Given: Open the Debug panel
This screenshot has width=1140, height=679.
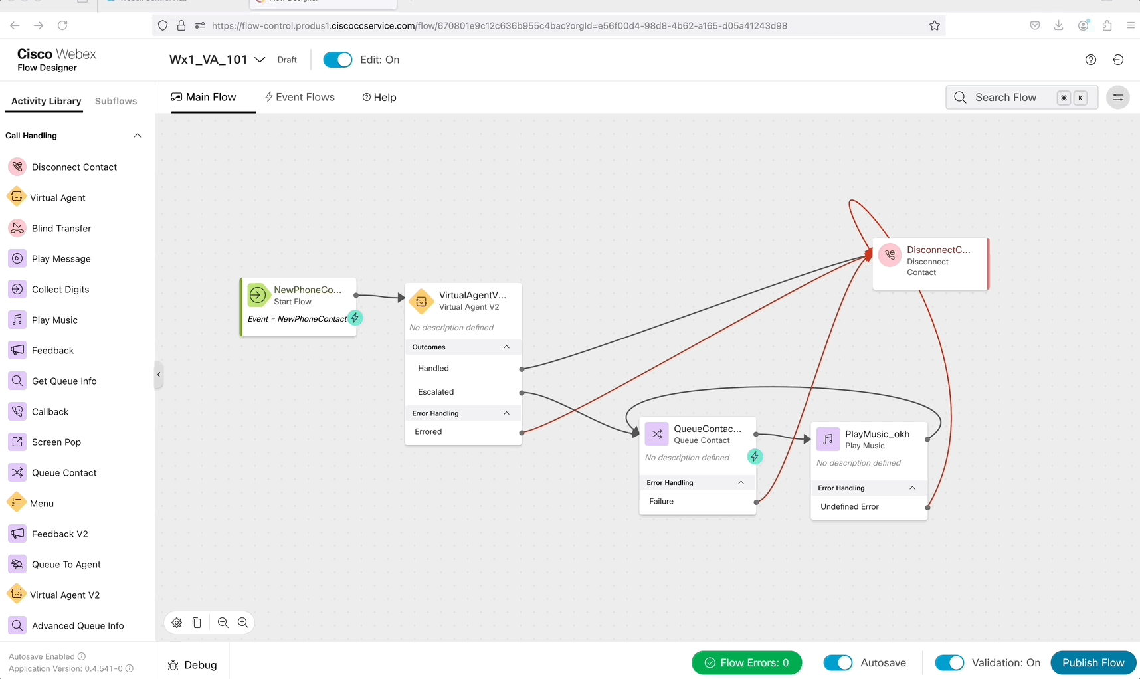Looking at the screenshot, I should (x=193, y=665).
